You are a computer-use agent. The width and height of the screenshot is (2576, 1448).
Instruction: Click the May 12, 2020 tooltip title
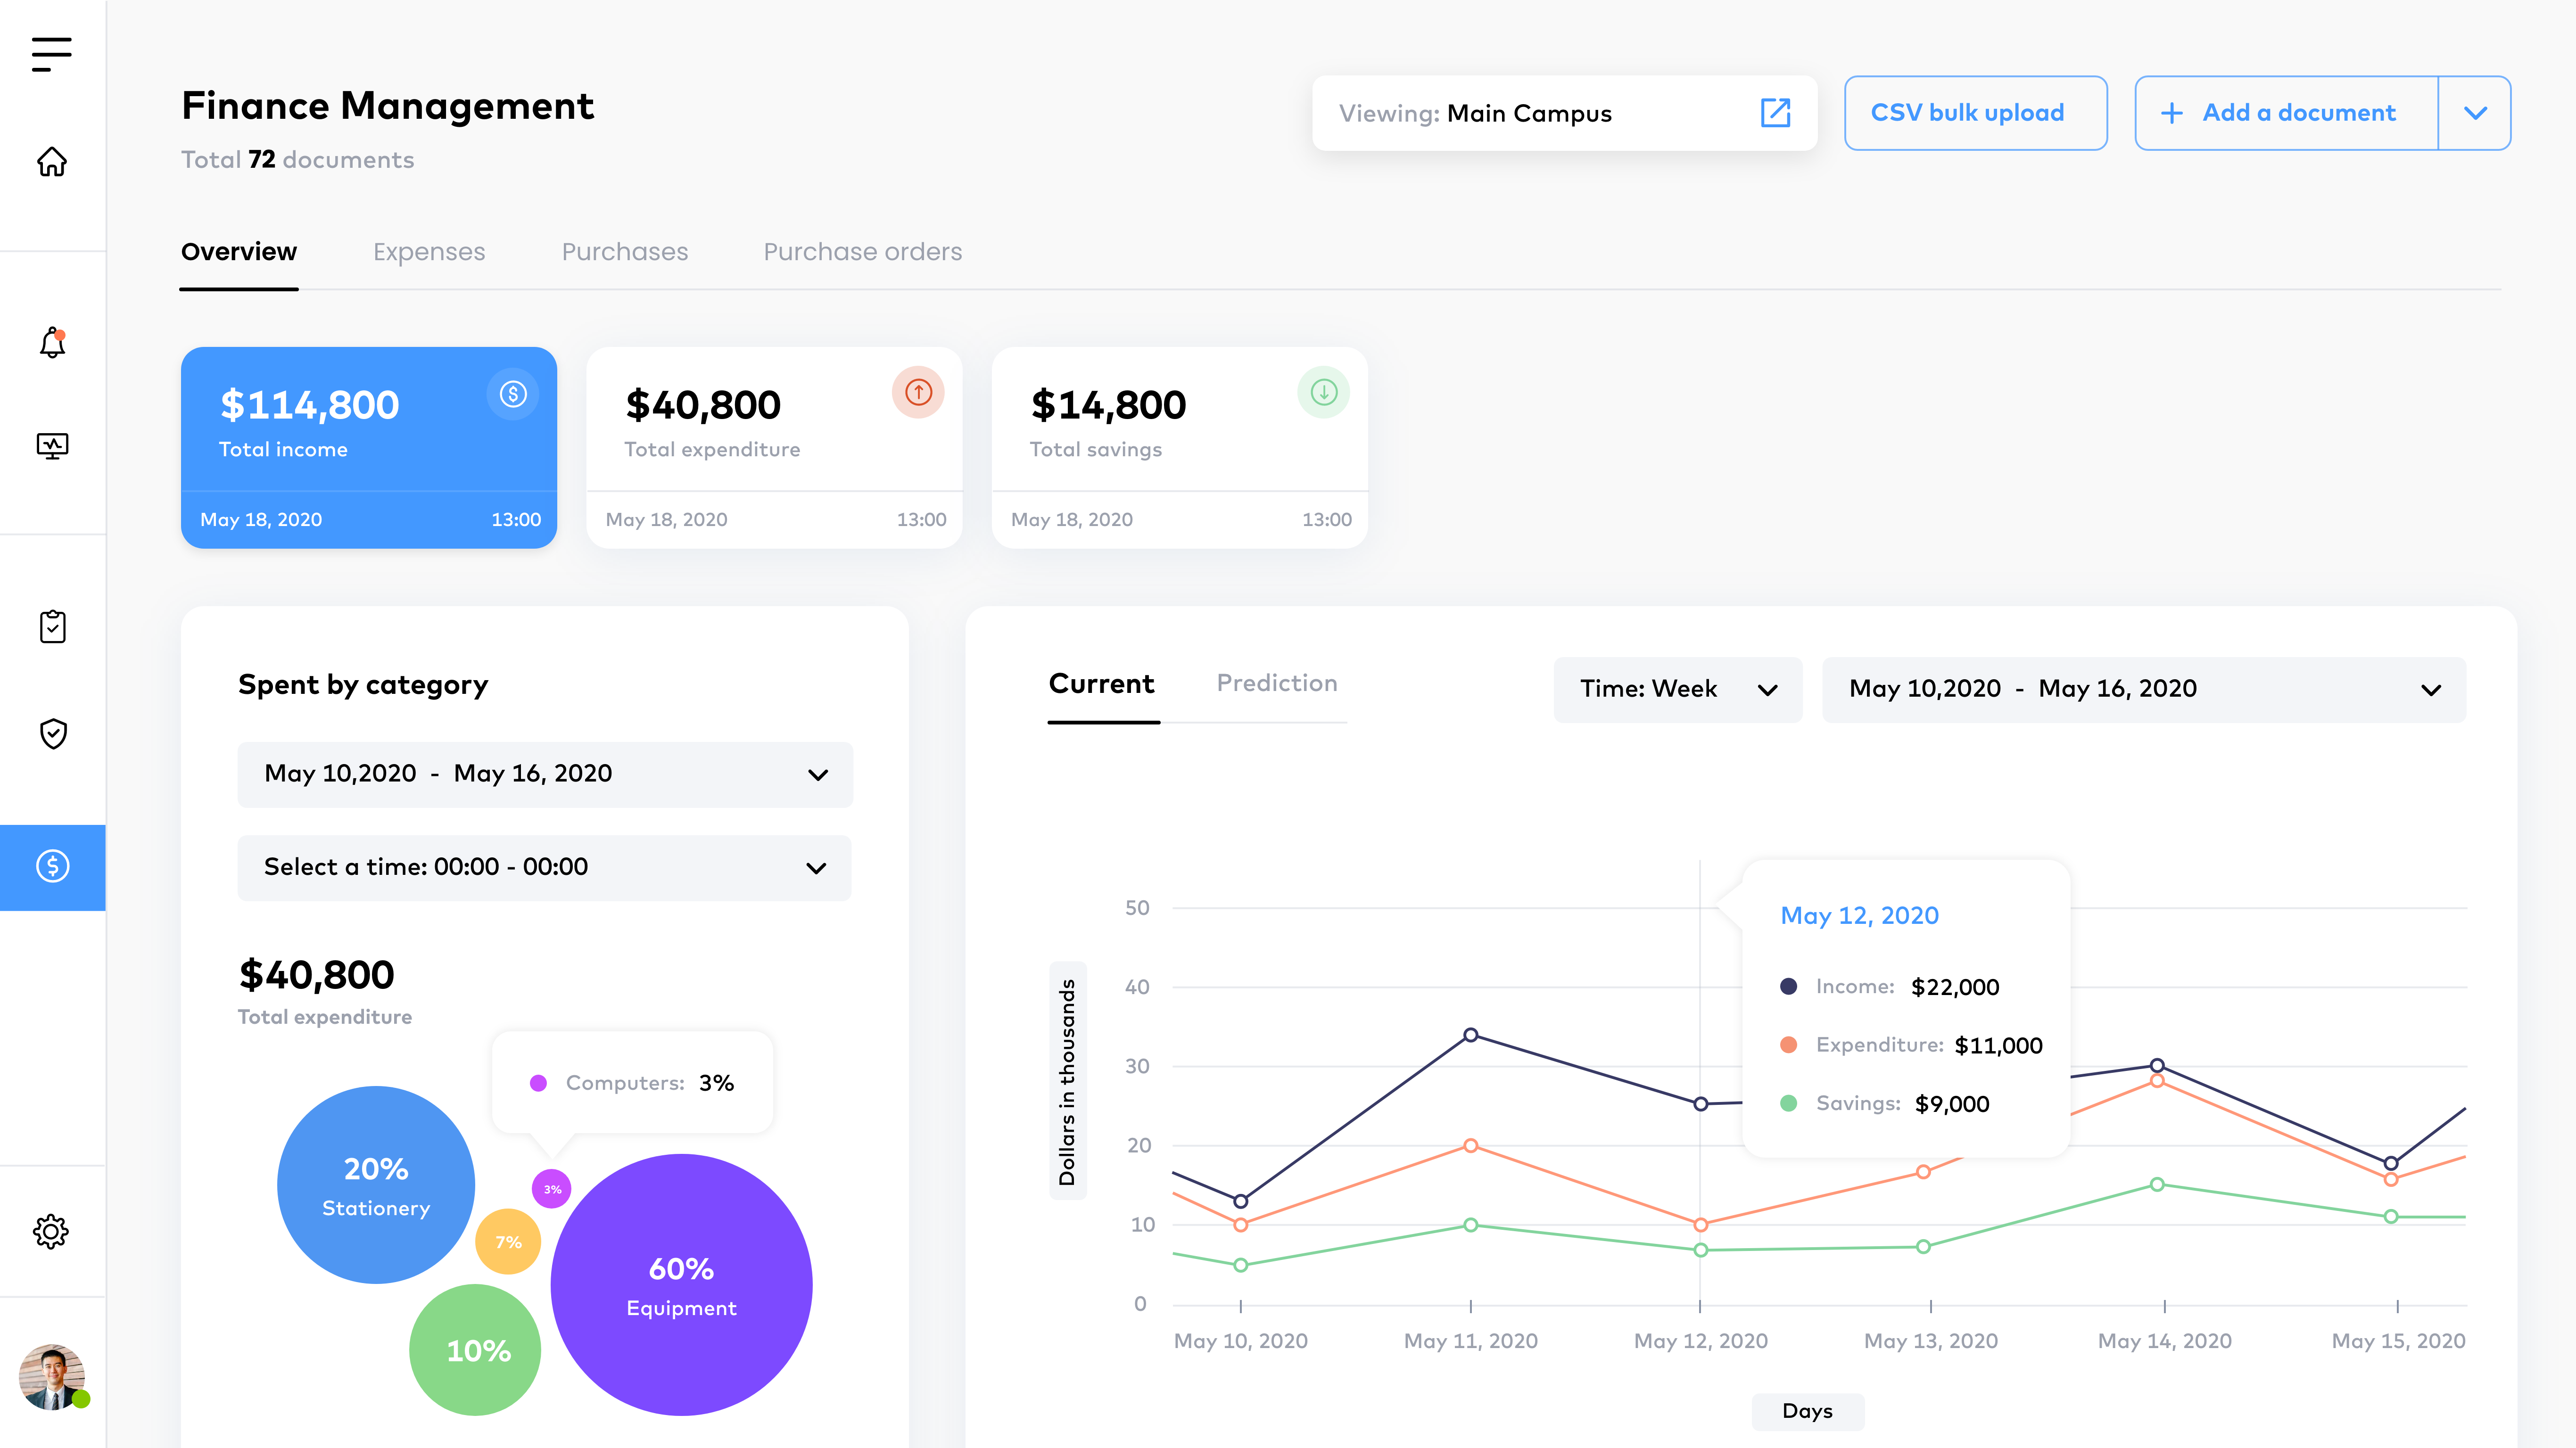click(1859, 916)
